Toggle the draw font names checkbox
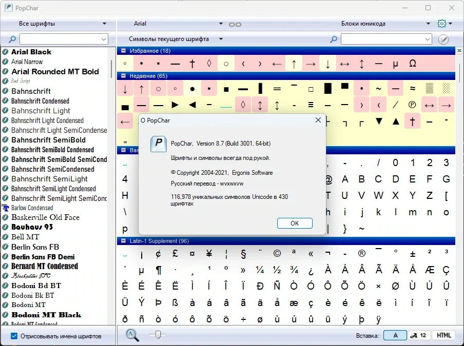Viewport: 464px width, 346px height. (14, 336)
